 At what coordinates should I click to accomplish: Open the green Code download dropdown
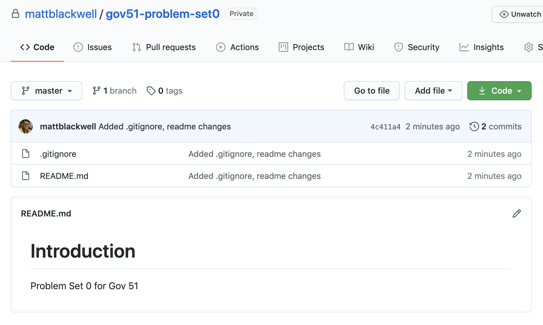click(x=499, y=91)
